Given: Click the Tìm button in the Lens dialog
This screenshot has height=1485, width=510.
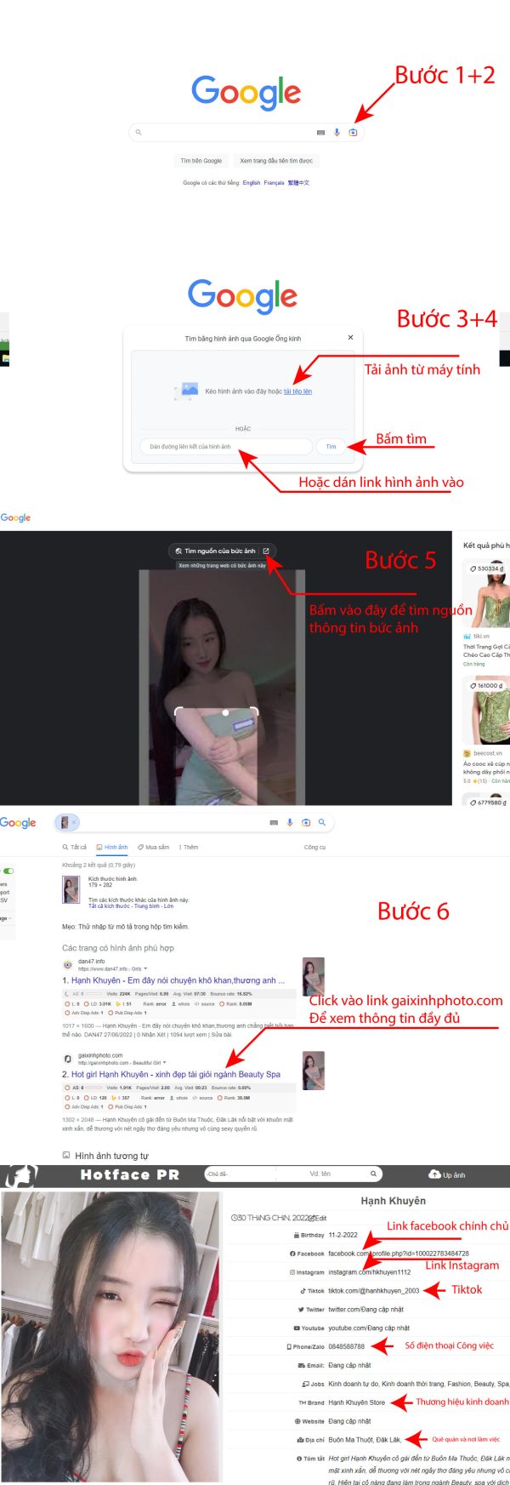Looking at the screenshot, I should point(331,446).
